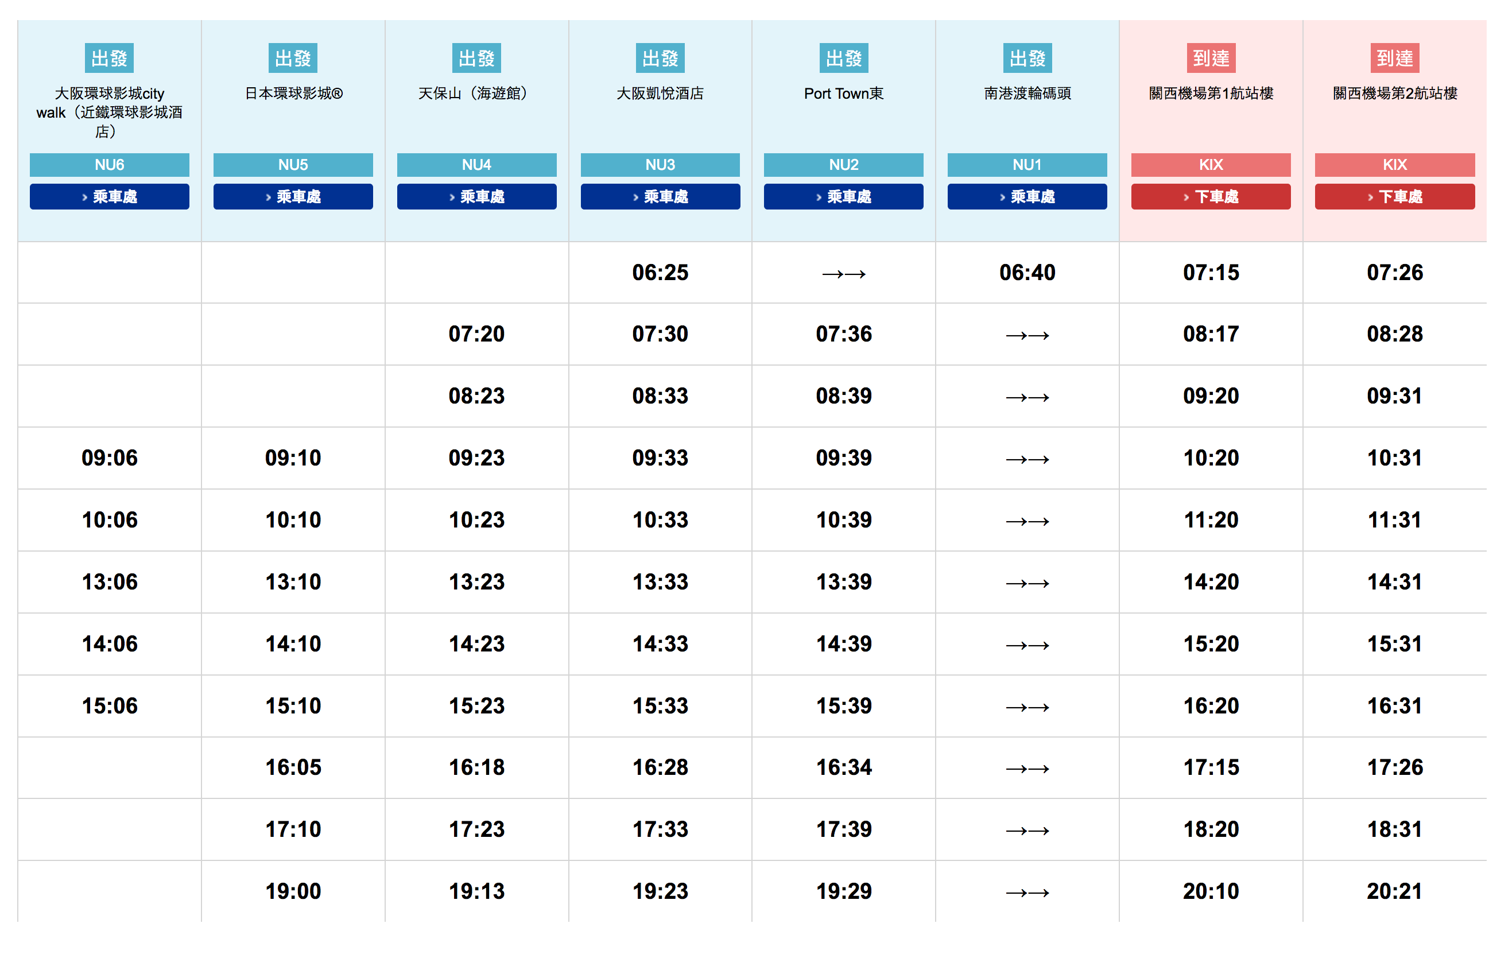The height and width of the screenshot is (962, 1489).
Task: Open the 下車處 button for Terminal 1
Action: click(1211, 197)
